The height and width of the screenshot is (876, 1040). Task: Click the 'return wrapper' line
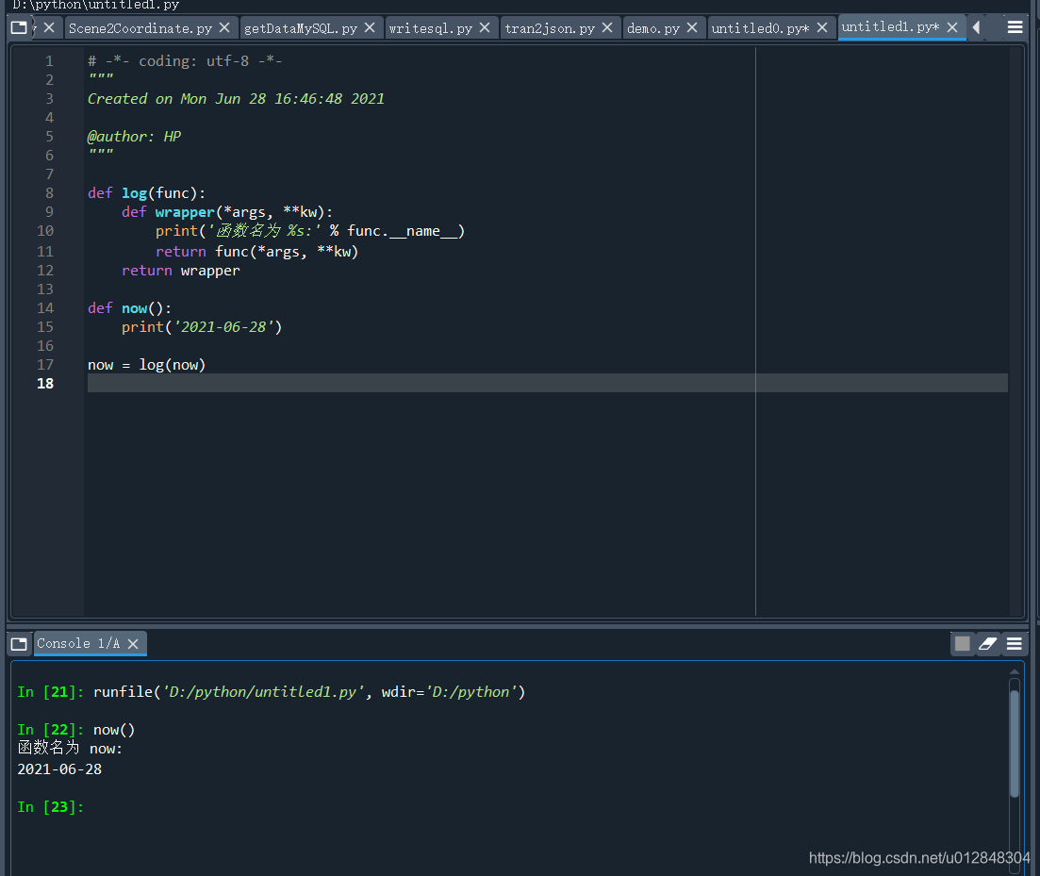coord(180,271)
